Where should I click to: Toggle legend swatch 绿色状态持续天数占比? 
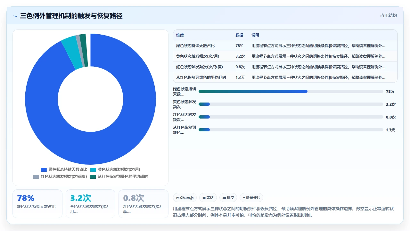pyautogui.click(x=44, y=169)
